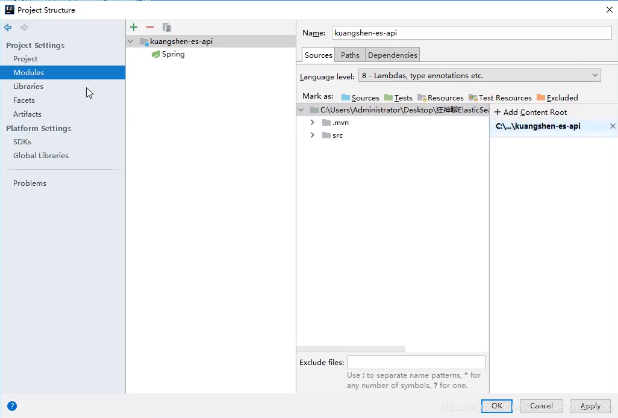Mark as Tests folder

[398, 97]
